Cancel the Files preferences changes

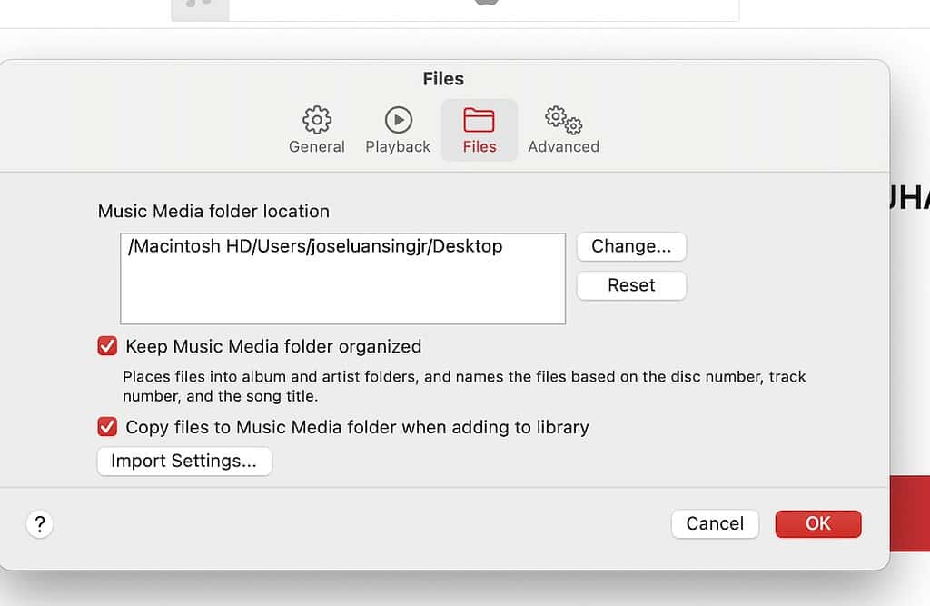click(715, 523)
